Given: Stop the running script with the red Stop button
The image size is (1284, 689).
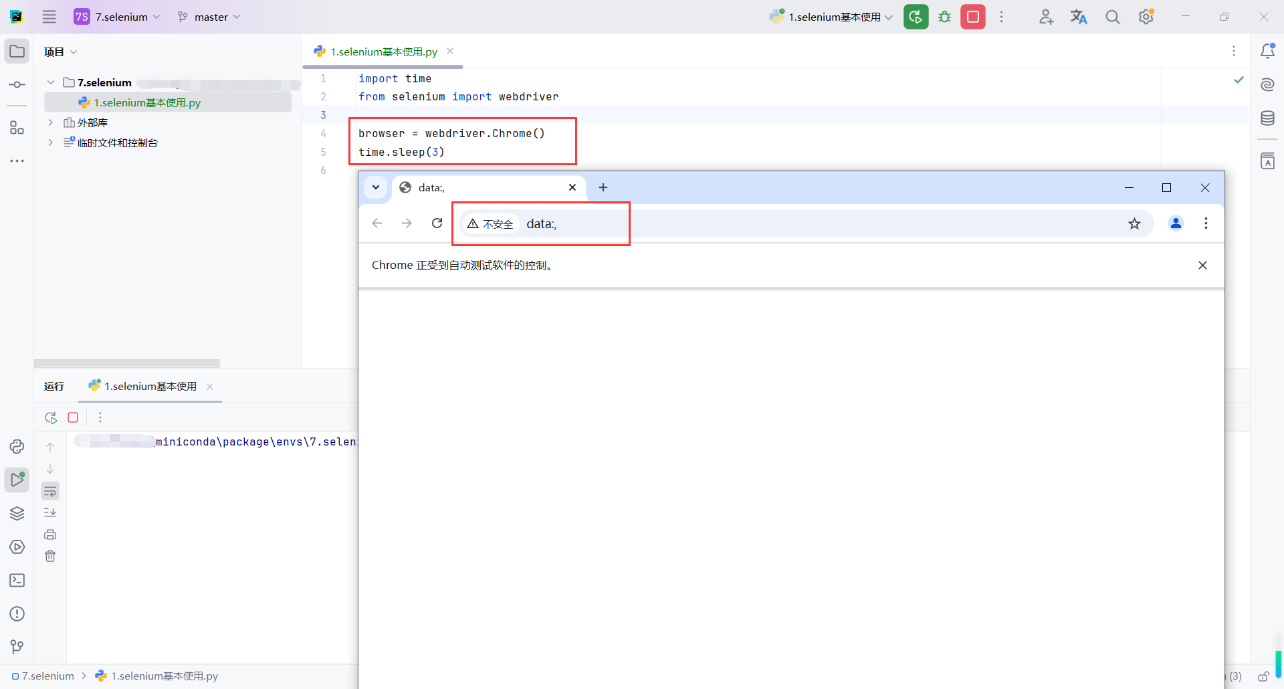Looking at the screenshot, I should pos(973,17).
